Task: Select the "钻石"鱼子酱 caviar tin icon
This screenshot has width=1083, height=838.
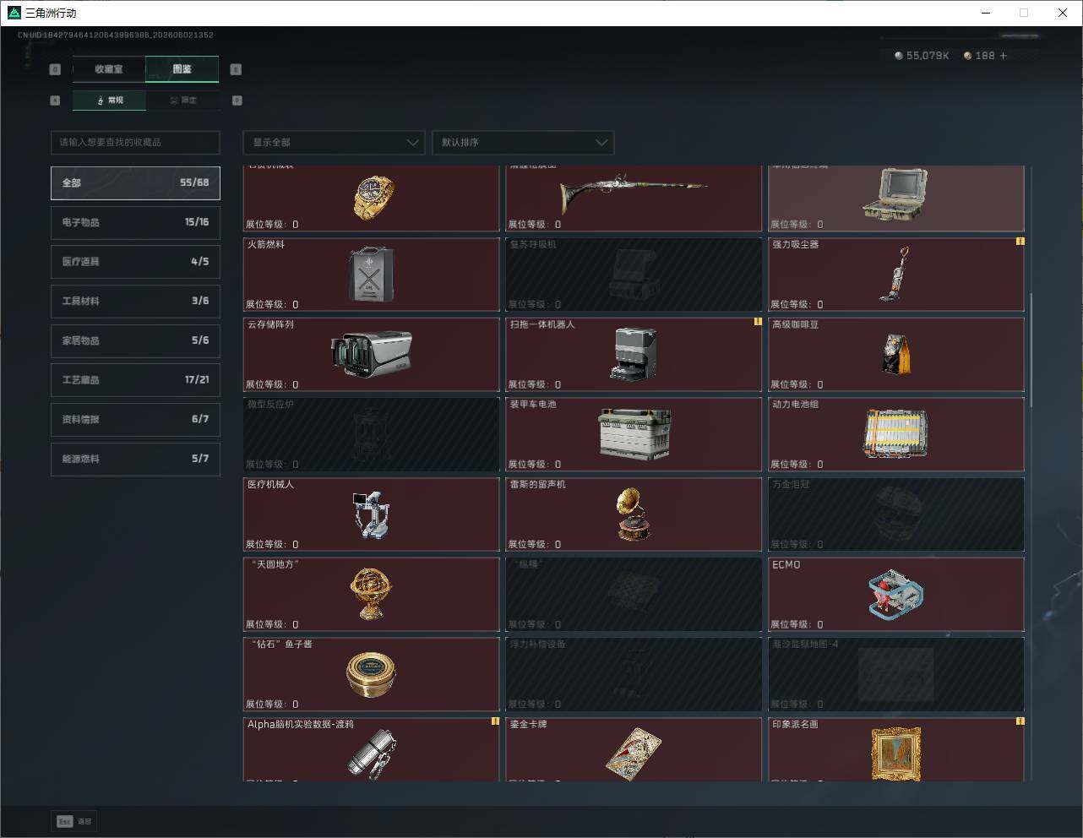Action: point(372,674)
